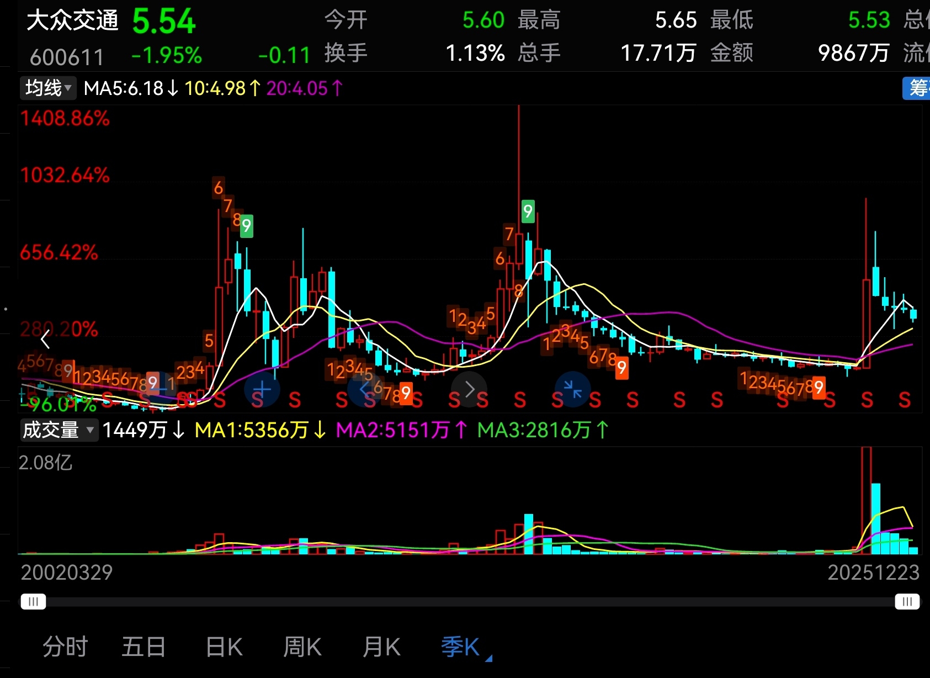Tap the blue plus zoom-in circle icon
This screenshot has height=678, width=930.
click(262, 389)
